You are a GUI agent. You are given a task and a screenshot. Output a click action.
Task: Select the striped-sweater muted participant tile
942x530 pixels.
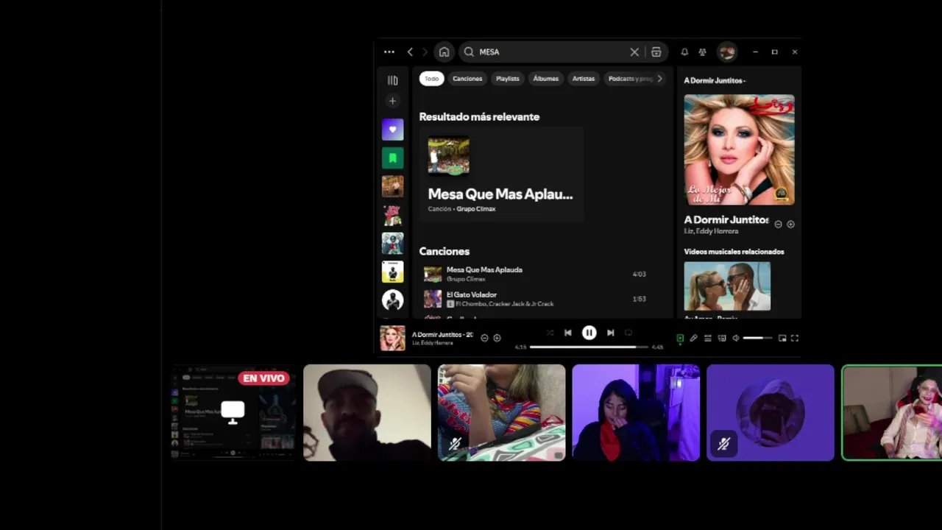(x=502, y=412)
